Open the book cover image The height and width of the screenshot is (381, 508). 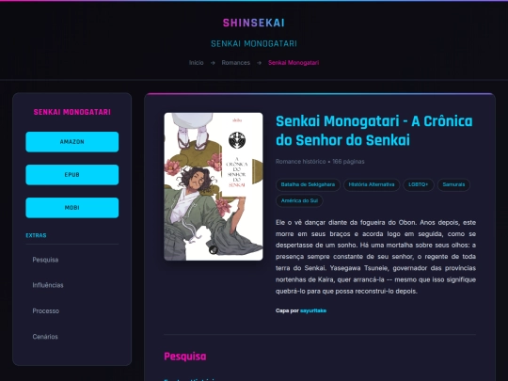(214, 186)
